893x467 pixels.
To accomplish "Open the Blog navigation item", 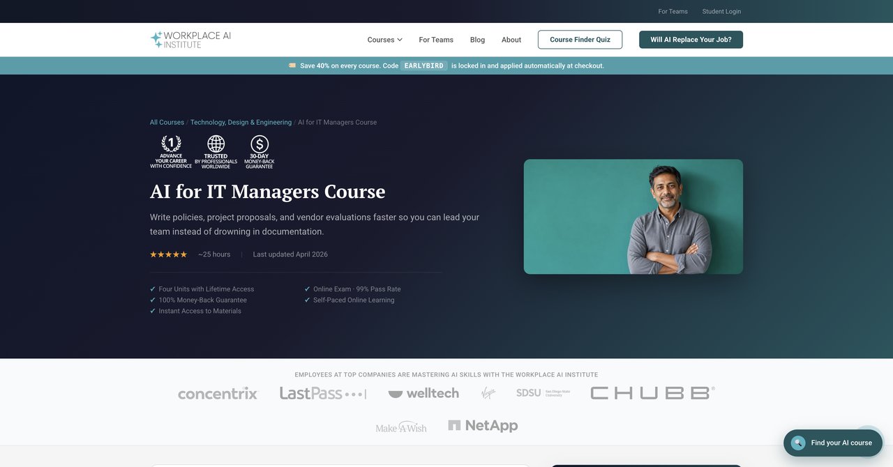I will (x=477, y=40).
